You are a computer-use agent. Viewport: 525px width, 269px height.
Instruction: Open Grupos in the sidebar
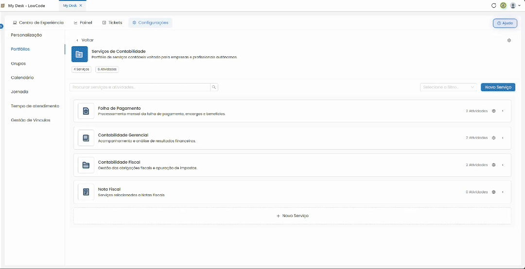pyautogui.click(x=18, y=63)
